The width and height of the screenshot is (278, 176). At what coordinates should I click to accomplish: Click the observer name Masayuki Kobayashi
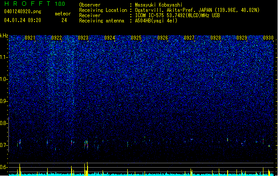tap(159, 5)
